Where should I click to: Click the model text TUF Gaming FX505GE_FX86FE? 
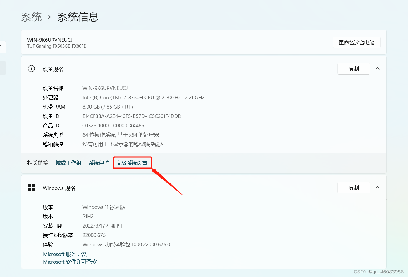point(56,46)
